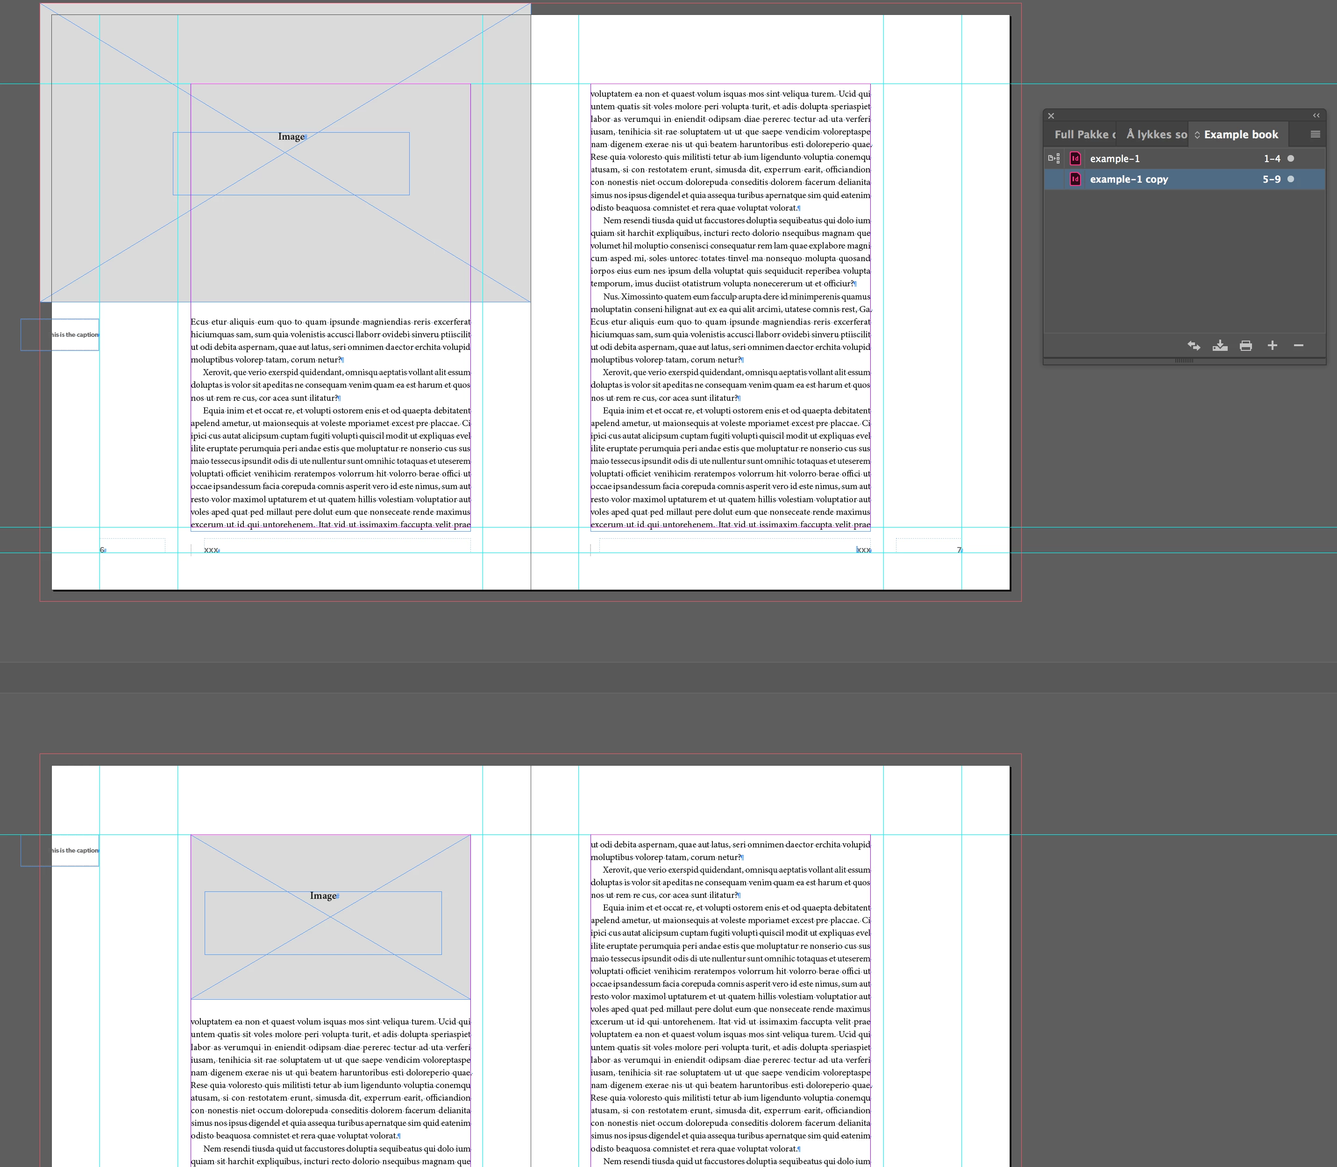Set example-1 copy as the style source
Image resolution: width=1337 pixels, height=1167 pixels.
coord(1054,179)
